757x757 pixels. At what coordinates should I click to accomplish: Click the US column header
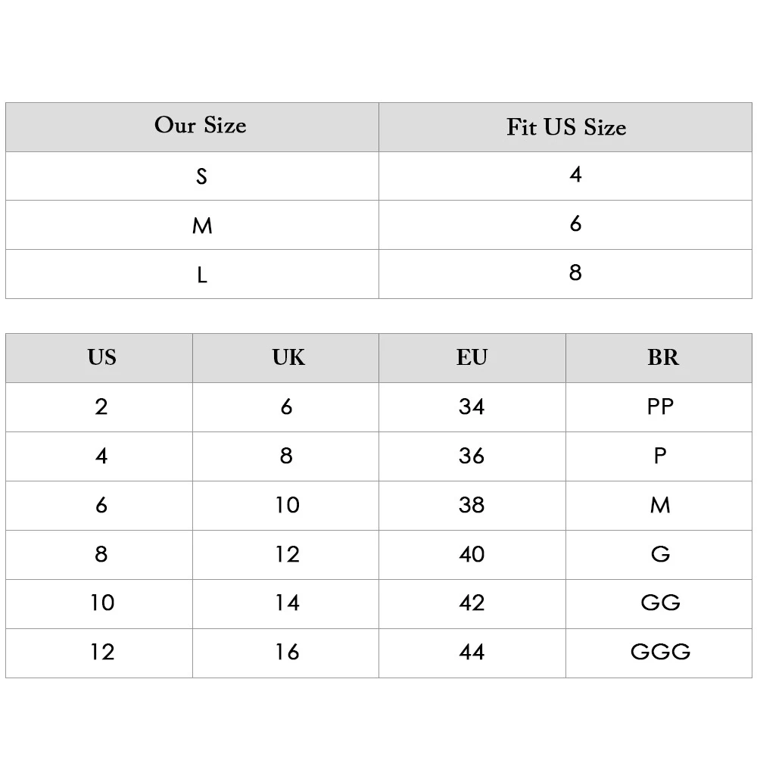coord(101,357)
